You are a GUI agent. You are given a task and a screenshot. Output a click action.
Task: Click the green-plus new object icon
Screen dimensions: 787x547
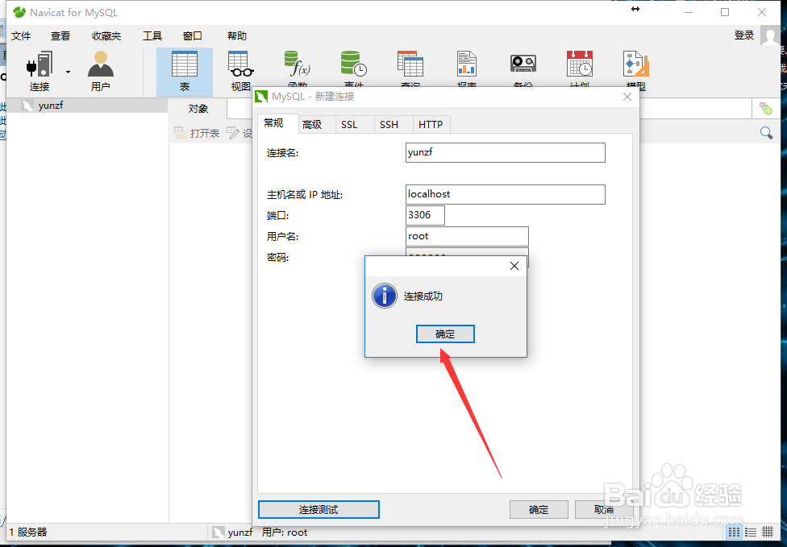[x=766, y=108]
